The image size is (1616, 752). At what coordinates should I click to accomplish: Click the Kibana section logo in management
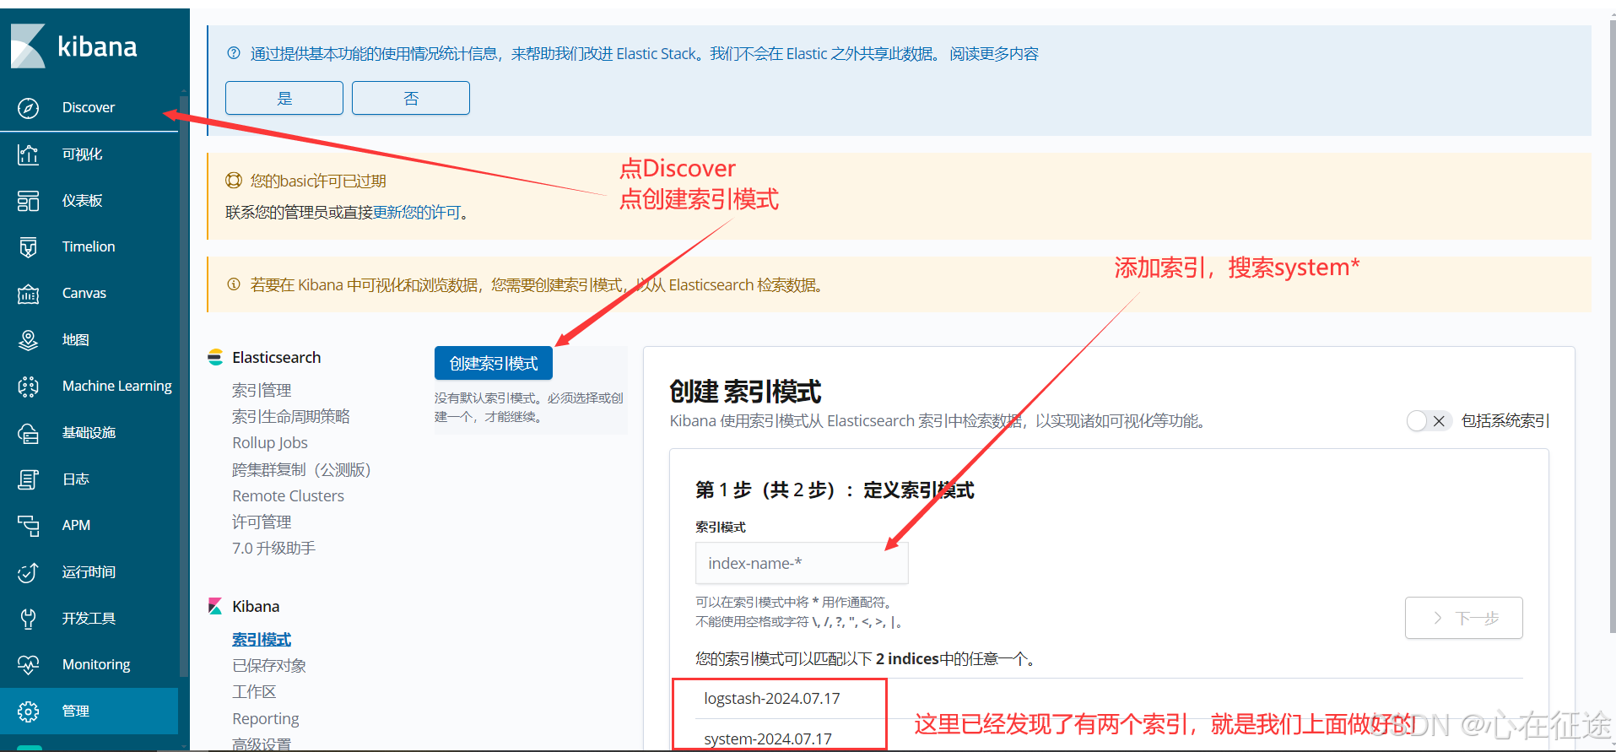pos(215,606)
